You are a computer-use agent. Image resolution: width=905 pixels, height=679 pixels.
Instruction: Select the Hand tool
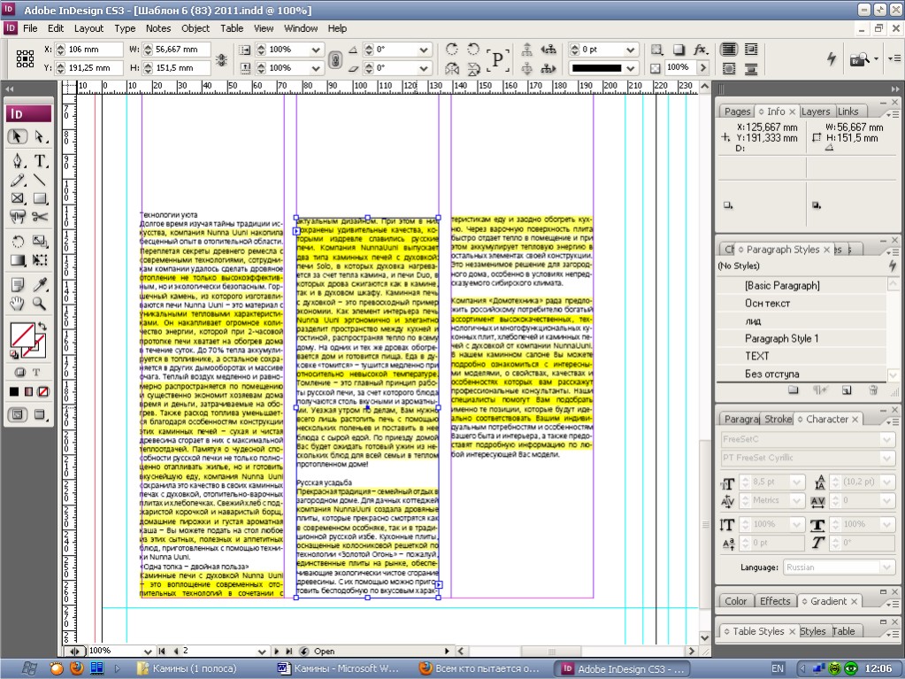[18, 303]
